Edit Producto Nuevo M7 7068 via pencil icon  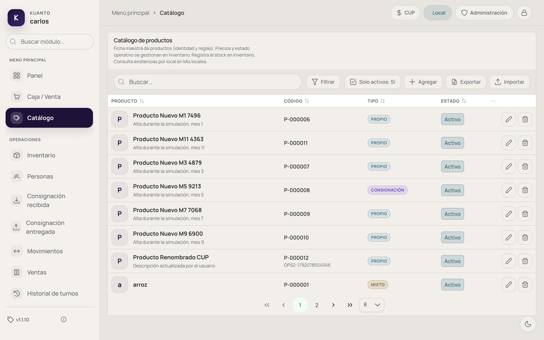[x=509, y=214]
